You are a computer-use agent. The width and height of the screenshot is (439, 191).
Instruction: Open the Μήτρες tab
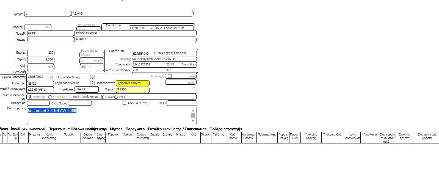click(116, 129)
